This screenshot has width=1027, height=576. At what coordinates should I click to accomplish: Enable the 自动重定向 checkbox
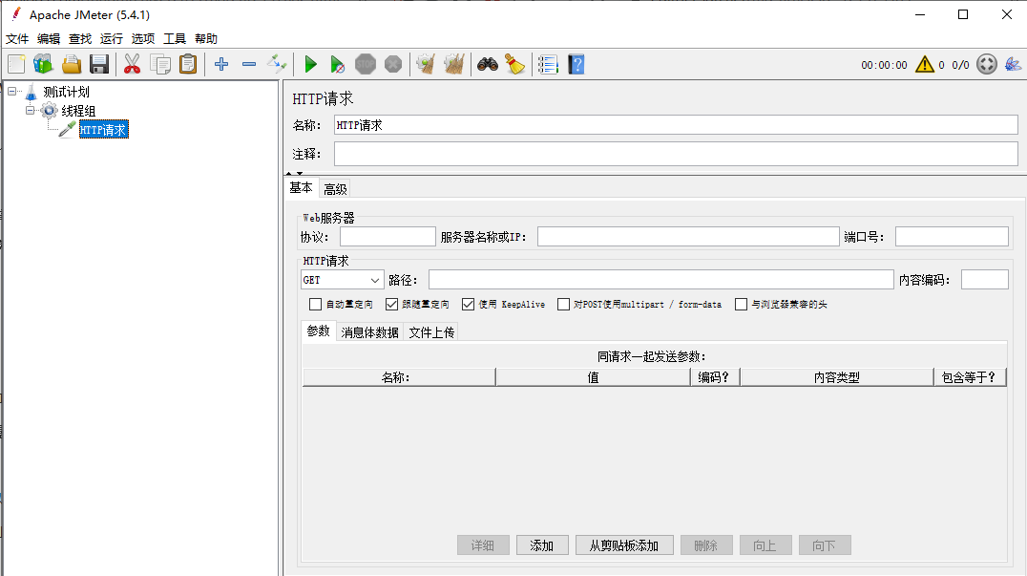pos(315,304)
